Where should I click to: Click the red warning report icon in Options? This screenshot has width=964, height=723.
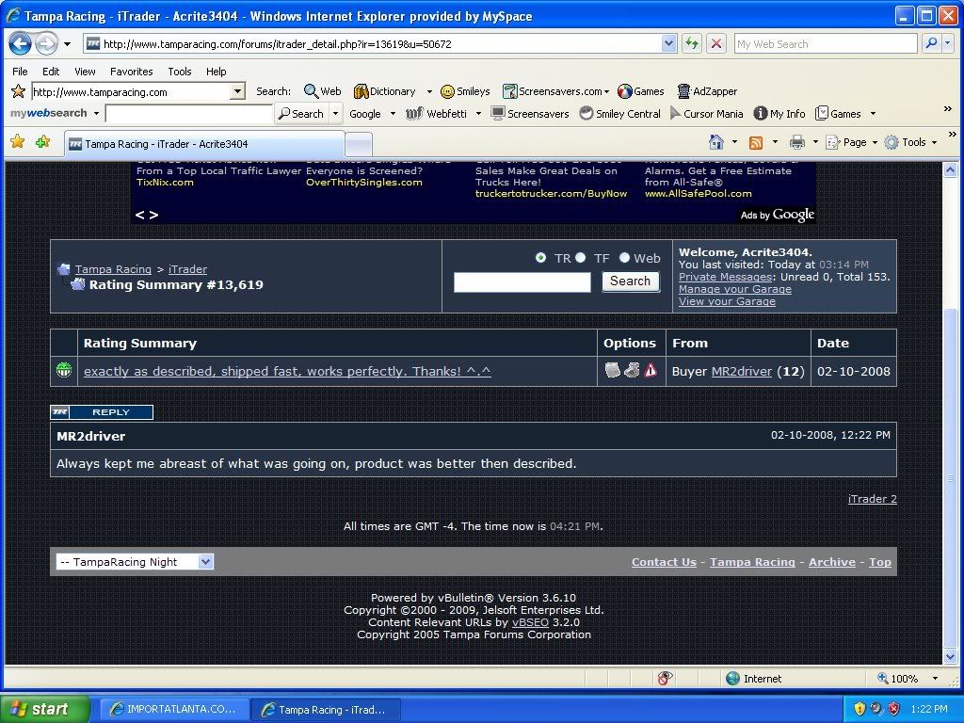(651, 371)
